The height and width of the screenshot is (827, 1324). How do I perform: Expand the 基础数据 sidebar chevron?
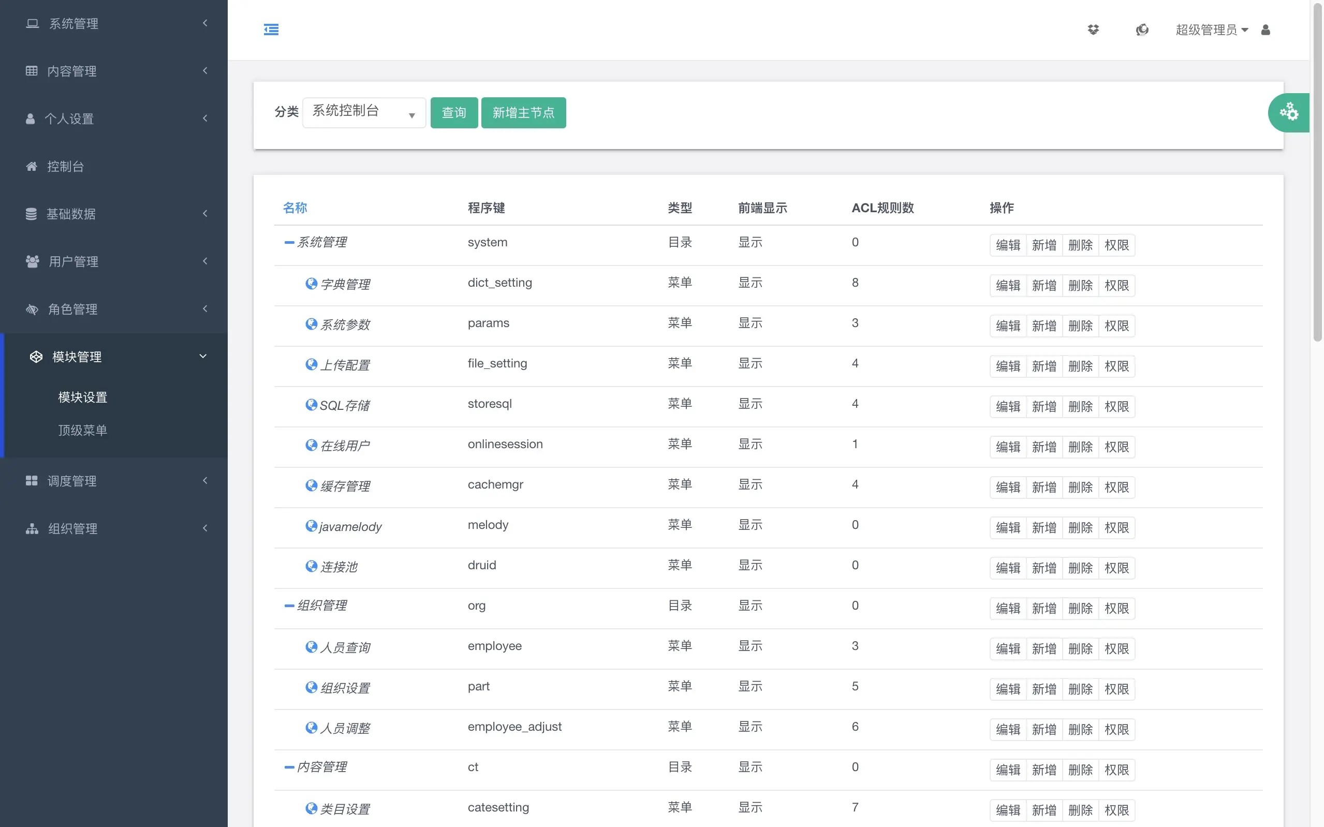click(x=205, y=213)
